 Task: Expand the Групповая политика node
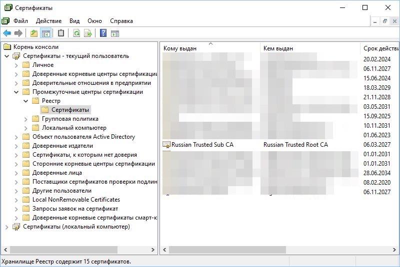[26, 119]
